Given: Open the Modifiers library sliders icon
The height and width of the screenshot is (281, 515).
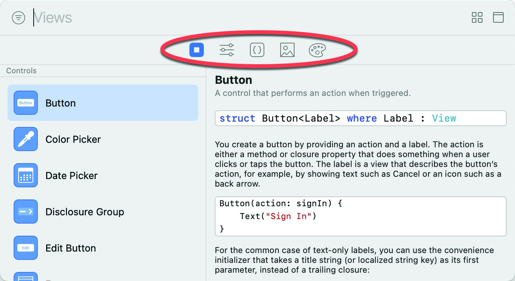Looking at the screenshot, I should [227, 50].
